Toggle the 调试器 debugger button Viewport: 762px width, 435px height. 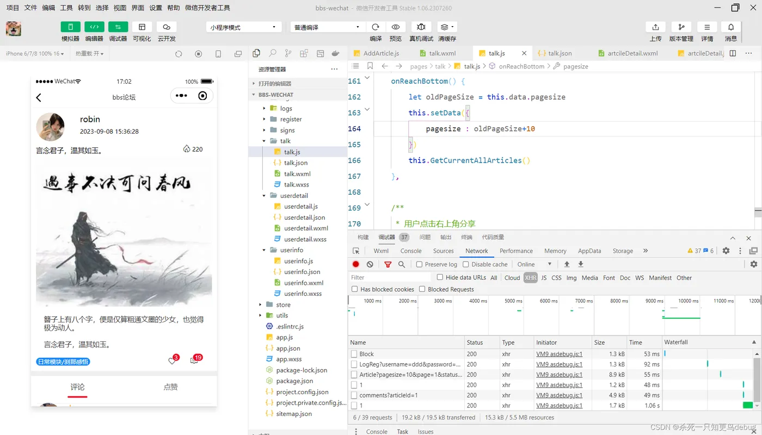(x=118, y=27)
